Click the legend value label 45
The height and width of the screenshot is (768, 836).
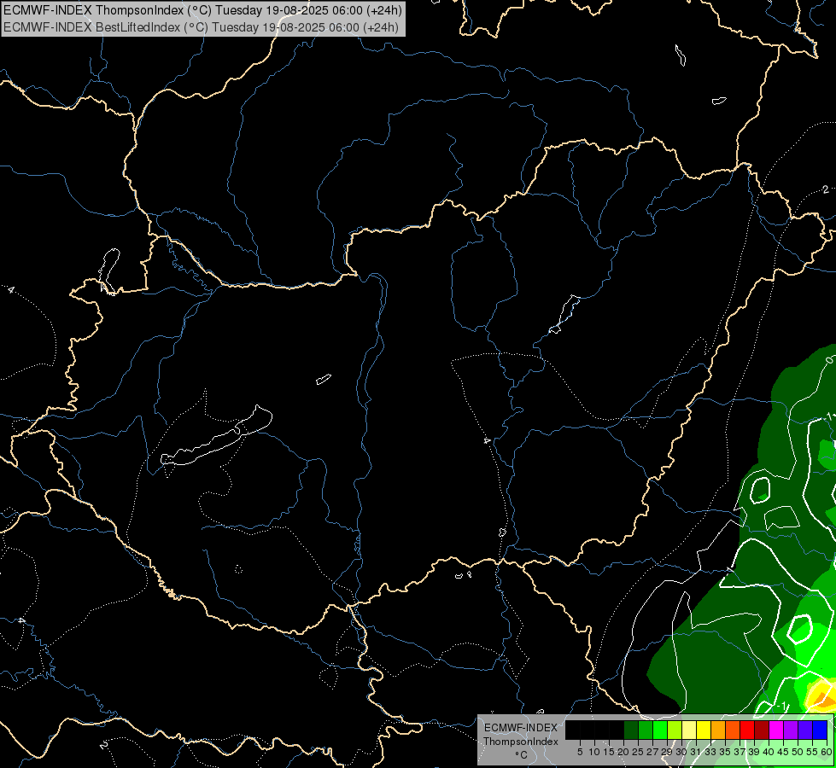783,752
